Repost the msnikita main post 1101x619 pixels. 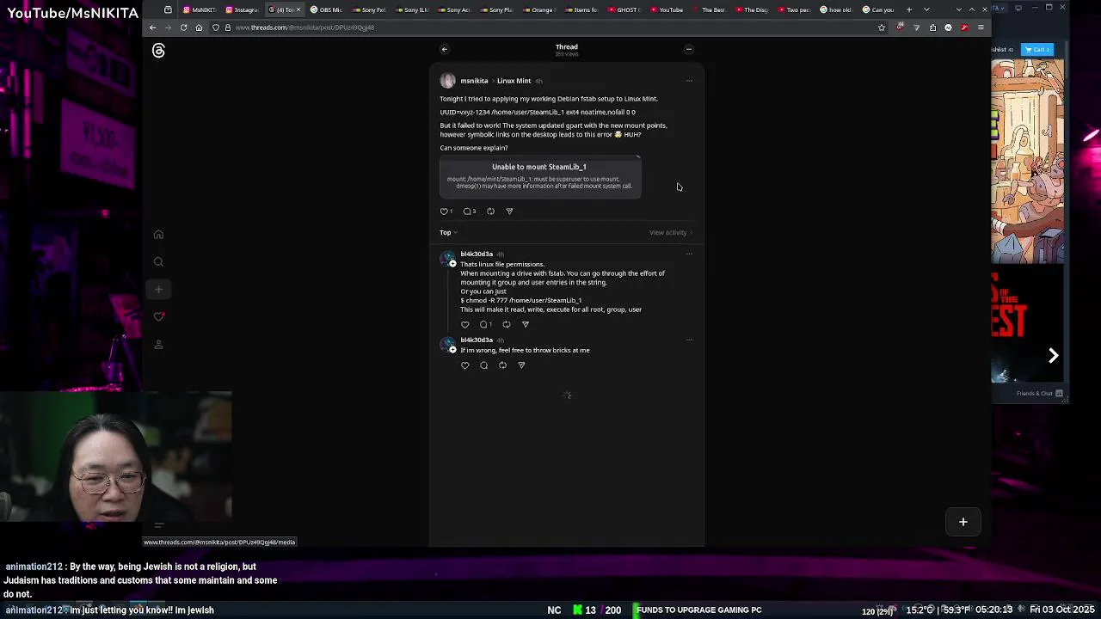490,211
